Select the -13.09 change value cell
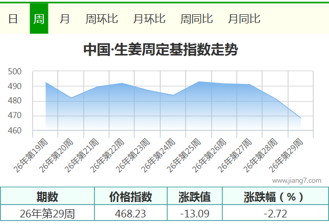Image resolution: width=329 pixels, height=224 pixels. tap(195, 213)
